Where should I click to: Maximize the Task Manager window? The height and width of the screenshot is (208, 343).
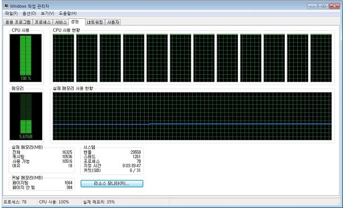tap(323, 6)
